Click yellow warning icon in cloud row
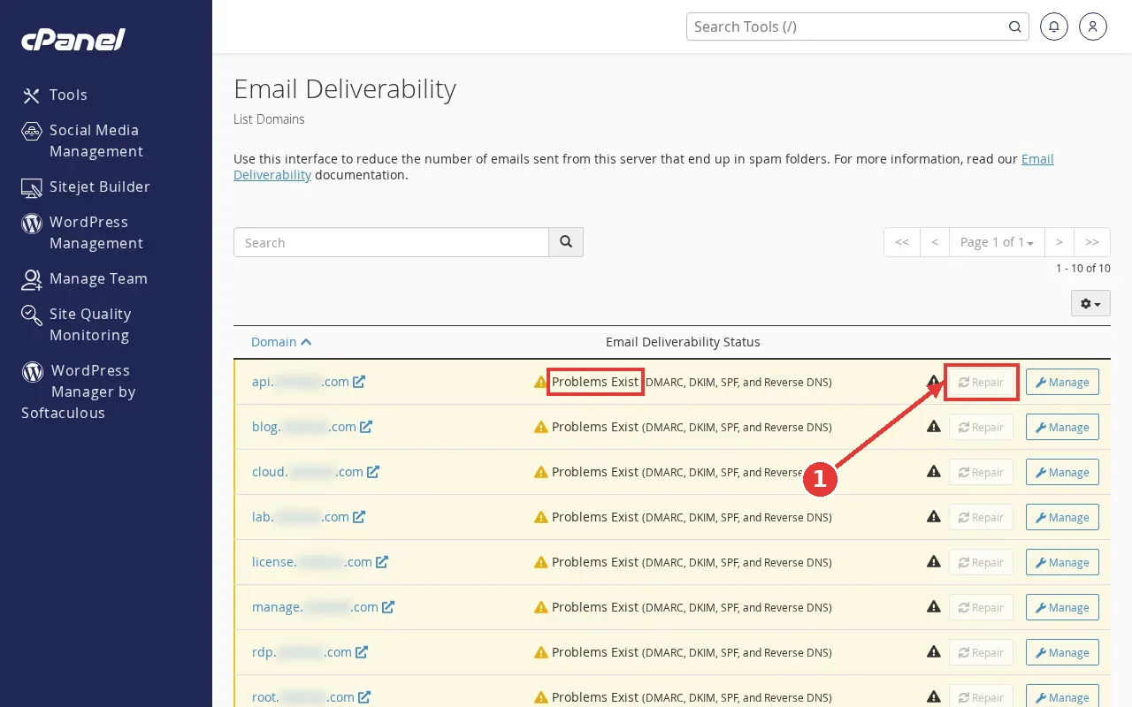This screenshot has height=707, width=1132. pos(540,472)
